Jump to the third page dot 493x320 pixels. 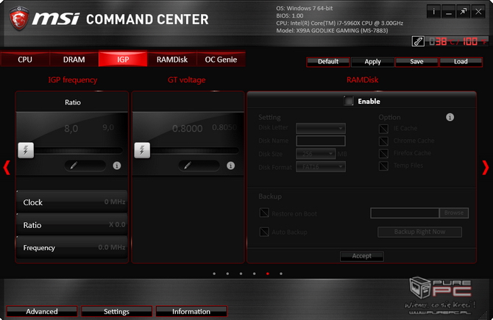pyautogui.click(x=241, y=274)
